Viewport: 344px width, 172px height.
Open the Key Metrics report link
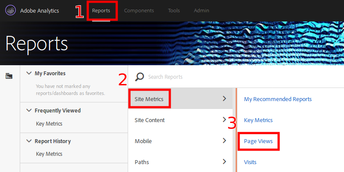click(x=258, y=120)
